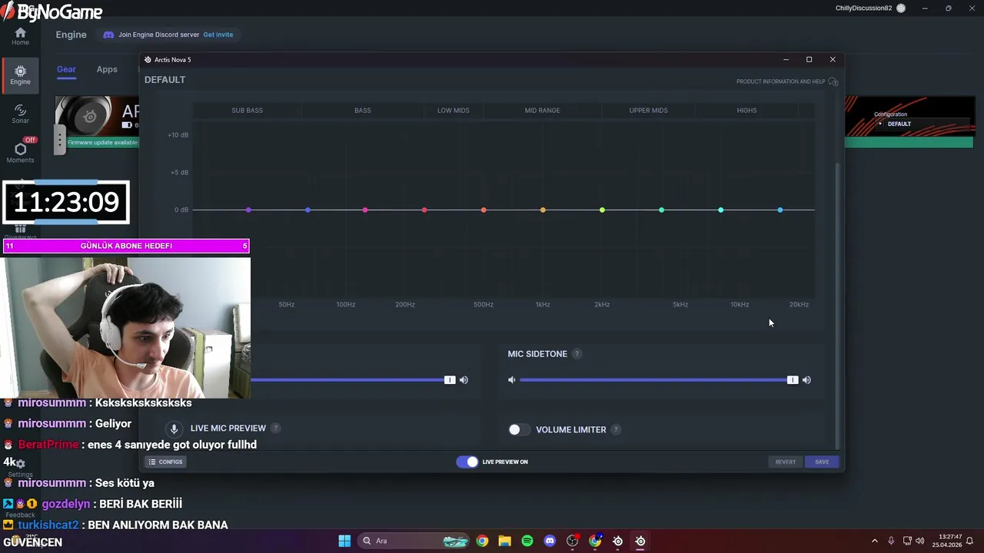Click the Arctis Nova 5 window scrollbar
Screen dimensions: 984x553
(838, 306)
